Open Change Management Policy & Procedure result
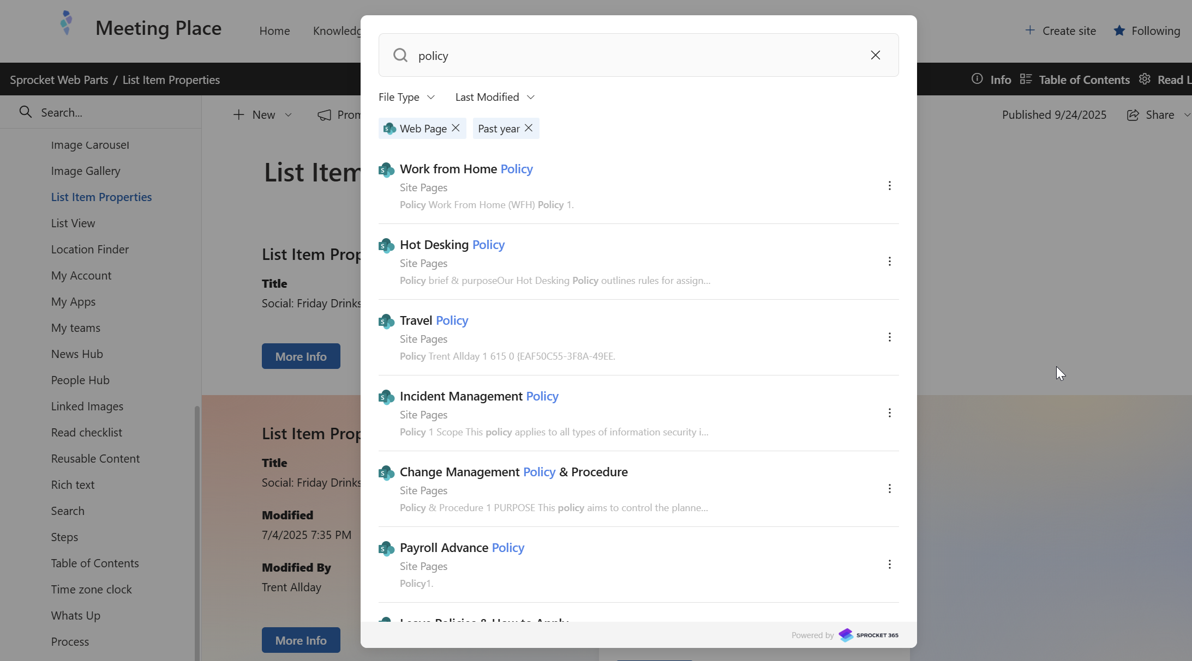Viewport: 1192px width, 661px height. coord(513,472)
